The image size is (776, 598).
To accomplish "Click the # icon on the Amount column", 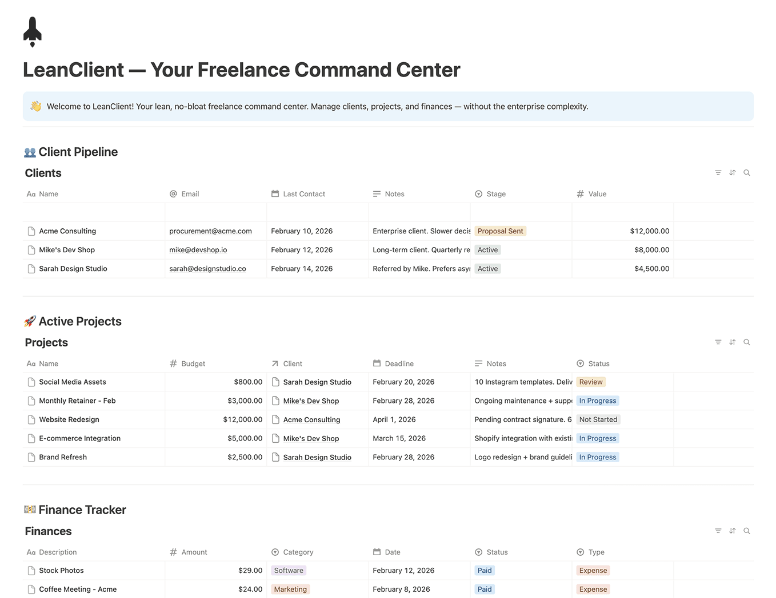I will pyautogui.click(x=173, y=552).
